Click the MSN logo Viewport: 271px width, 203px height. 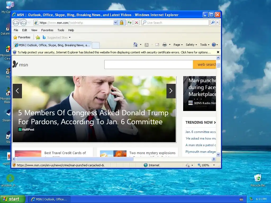click(20, 64)
